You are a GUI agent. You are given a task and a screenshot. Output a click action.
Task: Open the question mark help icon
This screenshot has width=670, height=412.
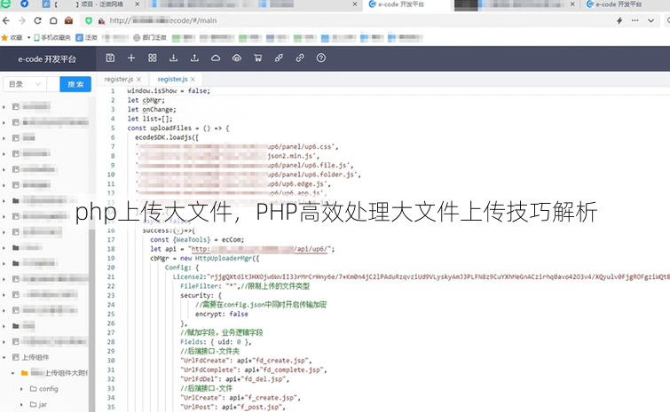coord(321,58)
